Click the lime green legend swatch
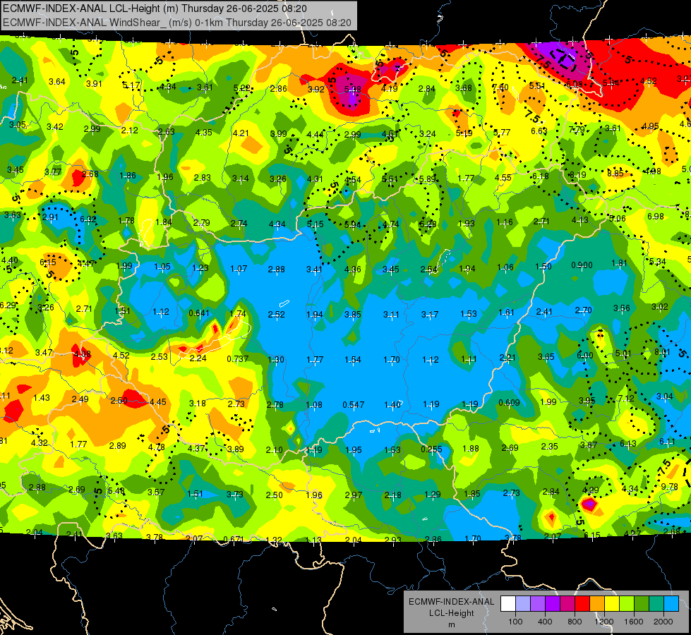 (627, 603)
